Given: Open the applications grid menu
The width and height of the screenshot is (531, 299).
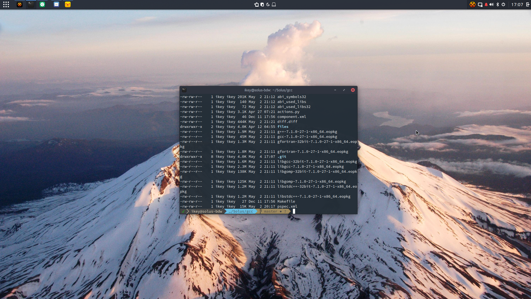Looking at the screenshot, I should tap(6, 4).
